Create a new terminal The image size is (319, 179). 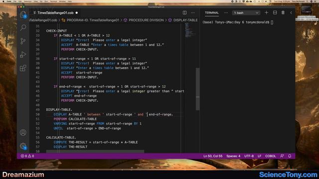266,12
